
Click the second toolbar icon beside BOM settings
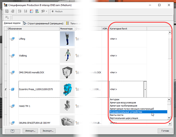coord(12,11)
